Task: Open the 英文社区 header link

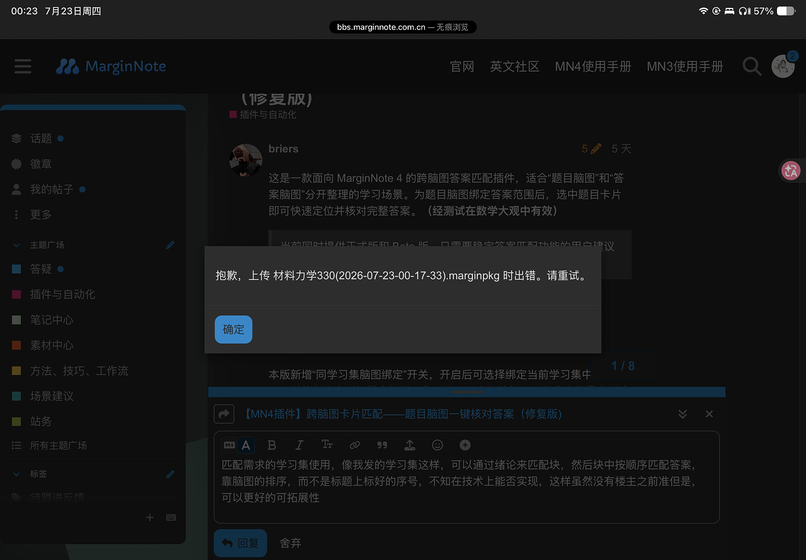Action: coord(514,67)
